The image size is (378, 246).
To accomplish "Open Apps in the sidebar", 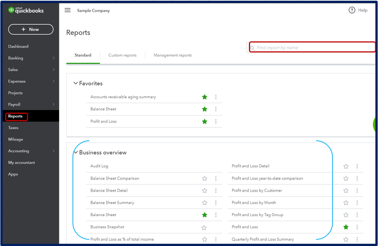I will (x=13, y=174).
